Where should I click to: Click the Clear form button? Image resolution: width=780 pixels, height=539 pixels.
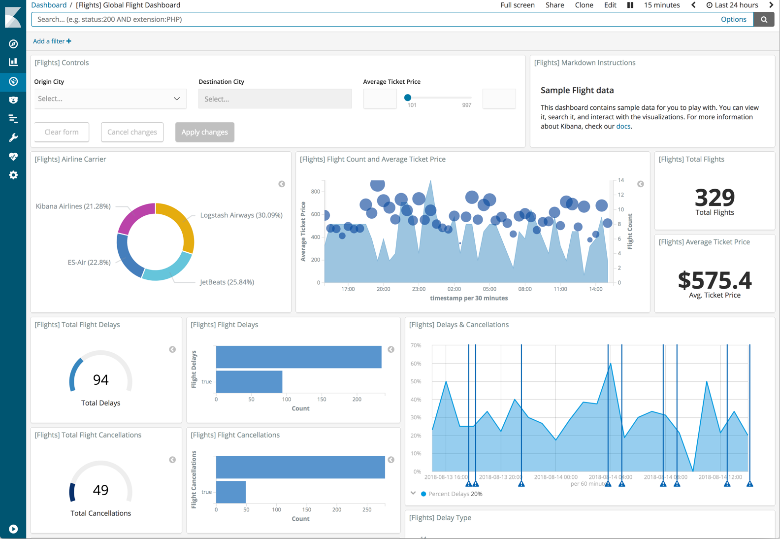[62, 132]
